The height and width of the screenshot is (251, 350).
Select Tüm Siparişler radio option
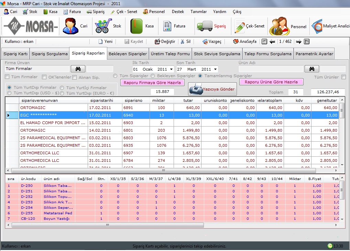tap(115, 76)
